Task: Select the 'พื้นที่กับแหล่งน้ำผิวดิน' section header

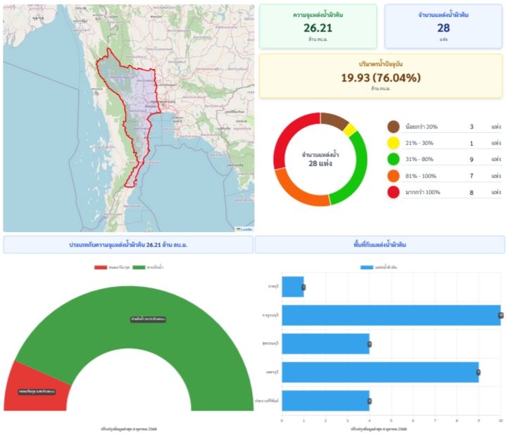Action: pos(380,244)
